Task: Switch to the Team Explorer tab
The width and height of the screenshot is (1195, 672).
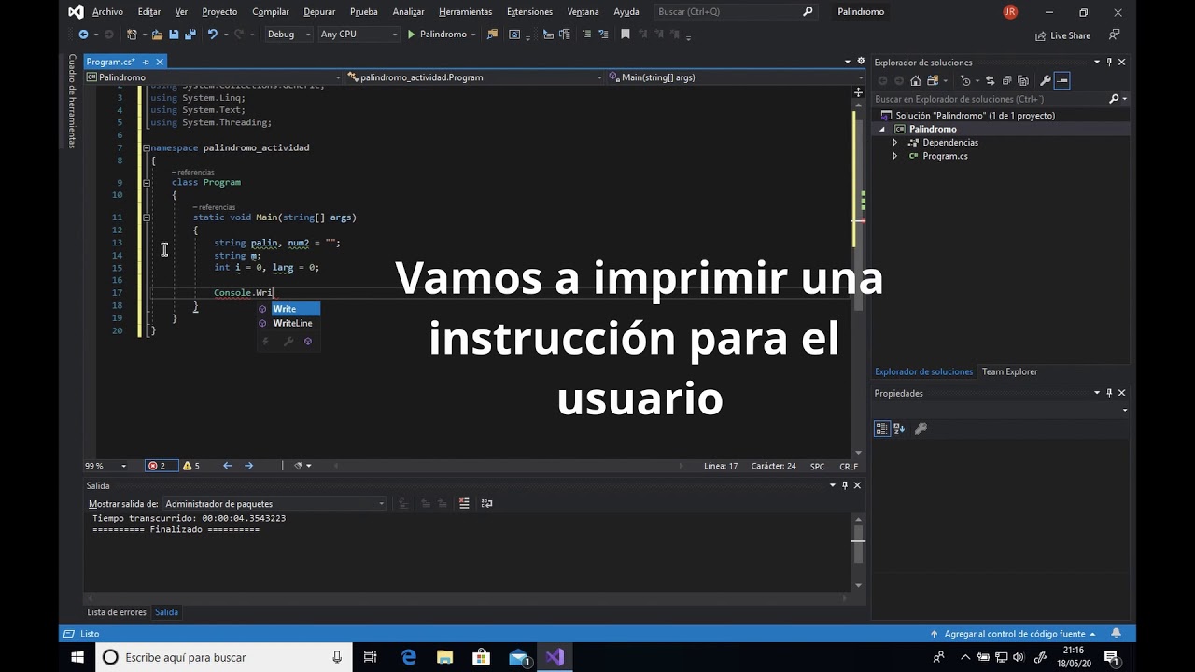Action: point(1009,371)
